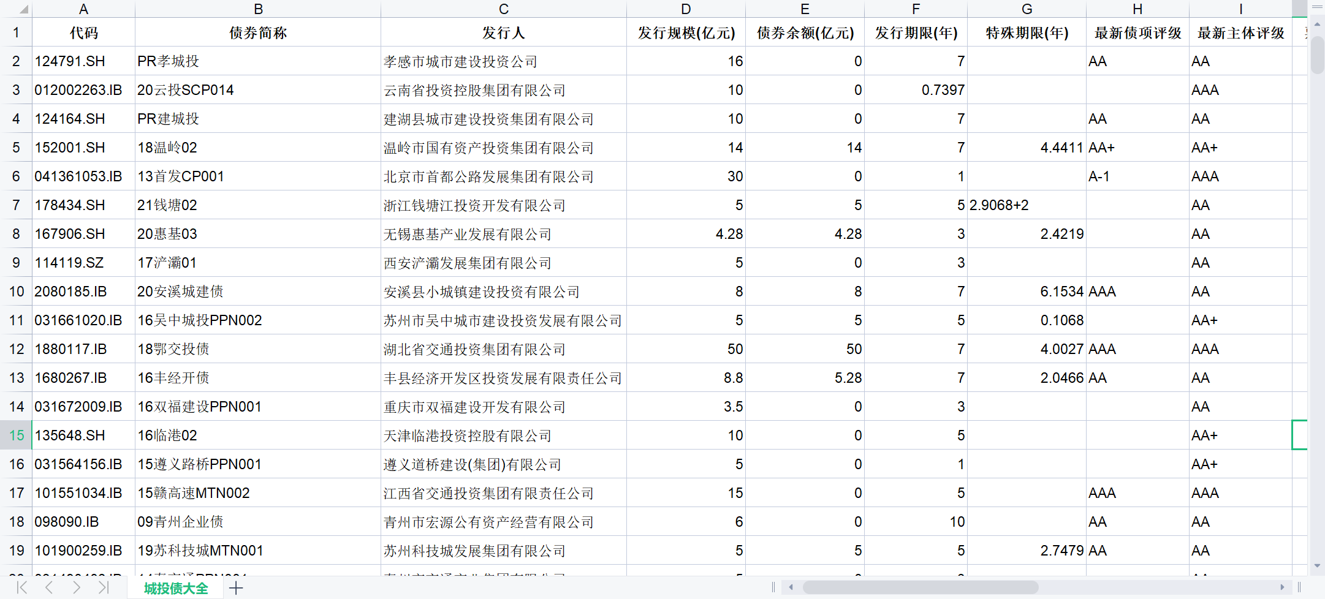This screenshot has width=1325, height=599.
Task: Click the 代码 header cell
Action: 84,32
